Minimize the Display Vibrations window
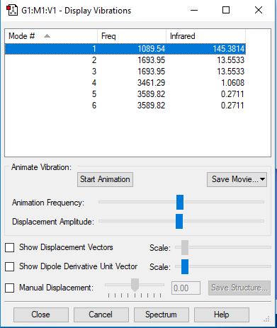 tap(194, 10)
